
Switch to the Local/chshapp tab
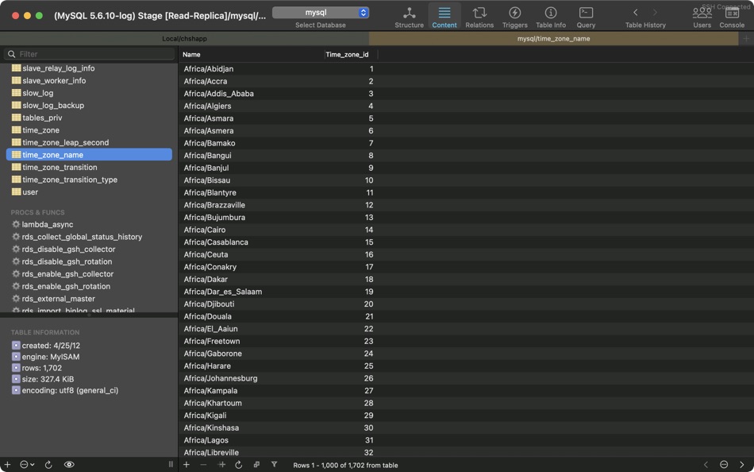pos(185,38)
